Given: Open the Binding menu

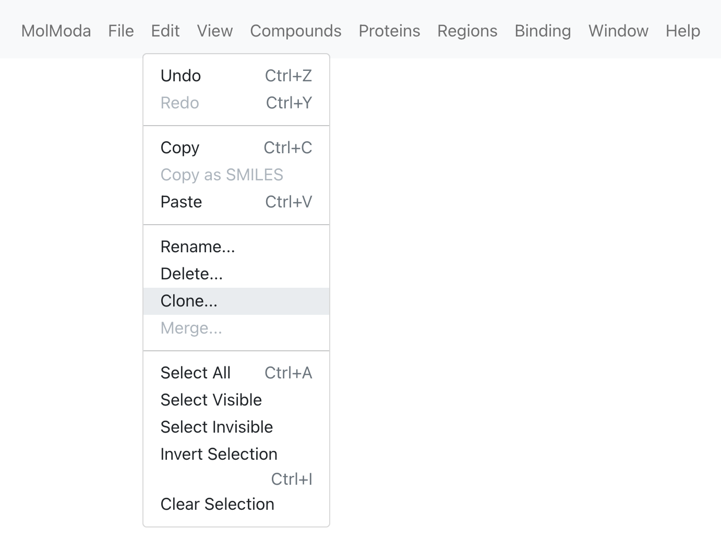Looking at the screenshot, I should click(543, 31).
